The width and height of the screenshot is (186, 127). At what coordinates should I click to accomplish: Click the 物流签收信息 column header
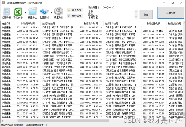coord(174,23)
